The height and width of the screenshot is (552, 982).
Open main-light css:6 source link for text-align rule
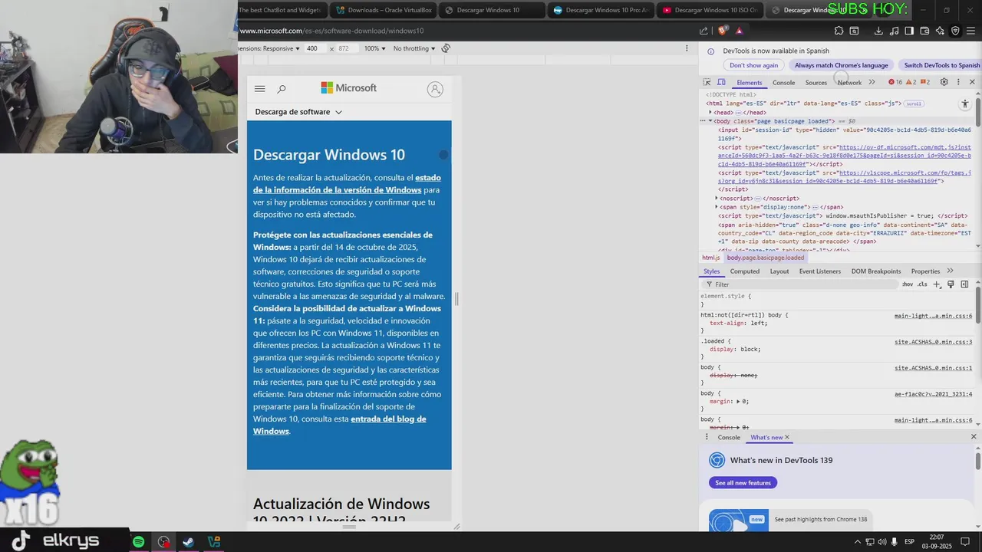point(933,316)
